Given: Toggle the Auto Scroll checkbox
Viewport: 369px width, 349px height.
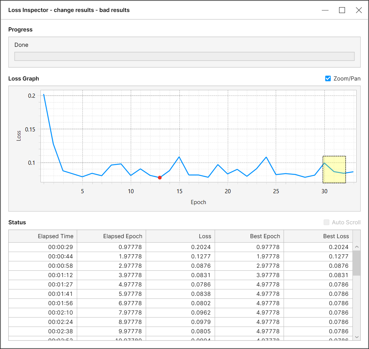Looking at the screenshot, I should point(327,222).
